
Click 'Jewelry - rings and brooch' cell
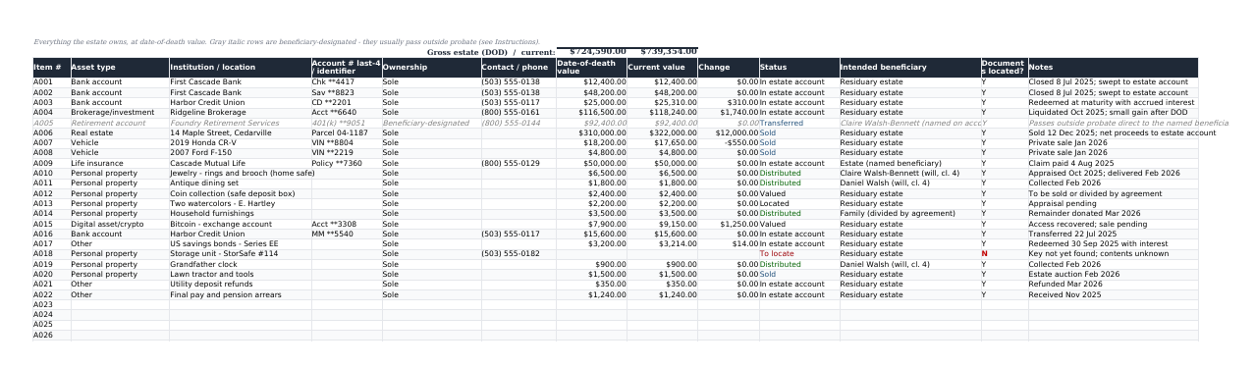pos(240,173)
